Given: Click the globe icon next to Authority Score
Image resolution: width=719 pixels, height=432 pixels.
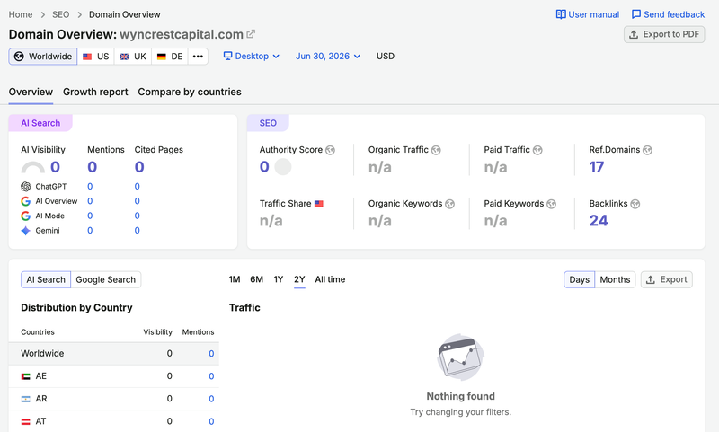Looking at the screenshot, I should coord(330,150).
